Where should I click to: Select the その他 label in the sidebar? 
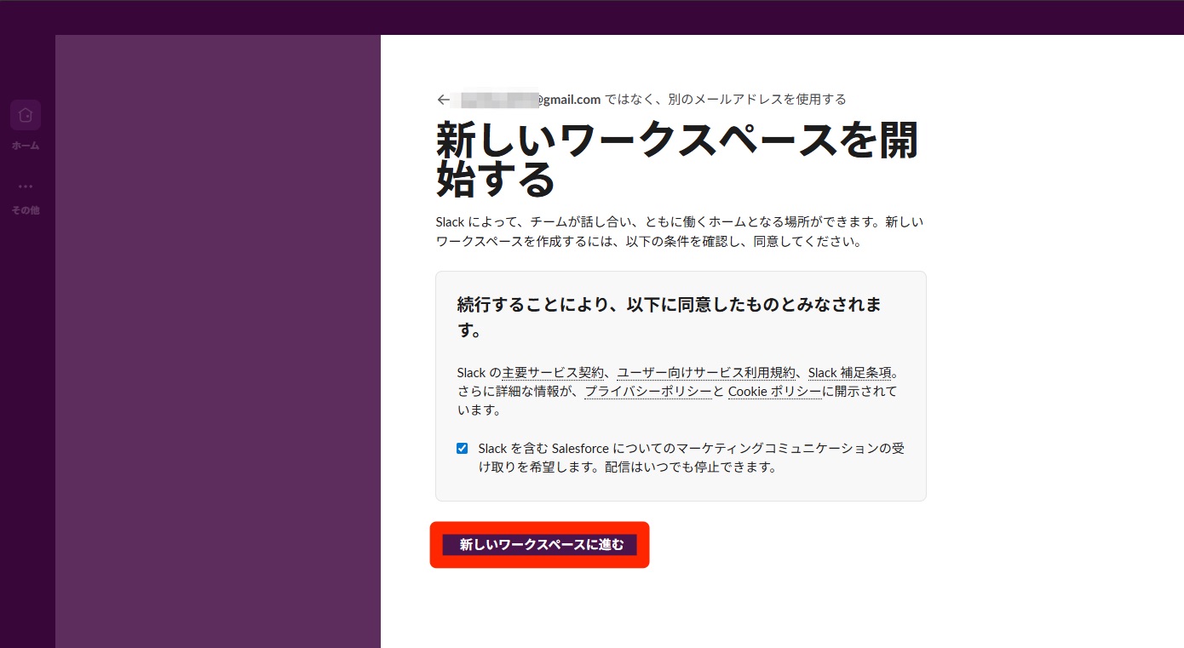point(26,210)
